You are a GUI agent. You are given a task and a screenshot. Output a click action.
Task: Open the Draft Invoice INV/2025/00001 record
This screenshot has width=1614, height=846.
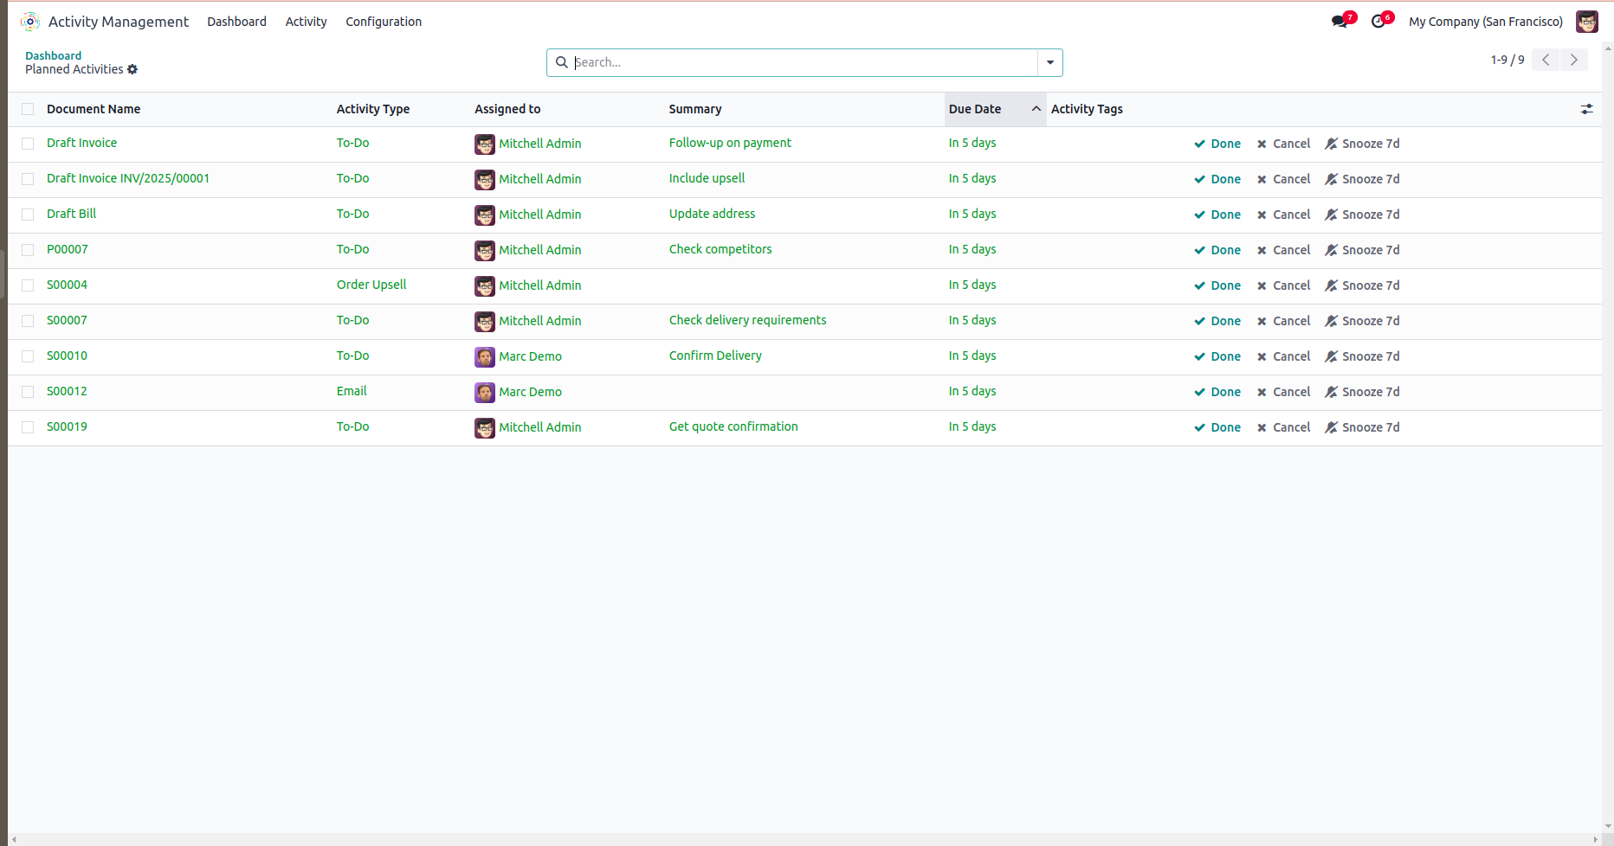(x=128, y=178)
